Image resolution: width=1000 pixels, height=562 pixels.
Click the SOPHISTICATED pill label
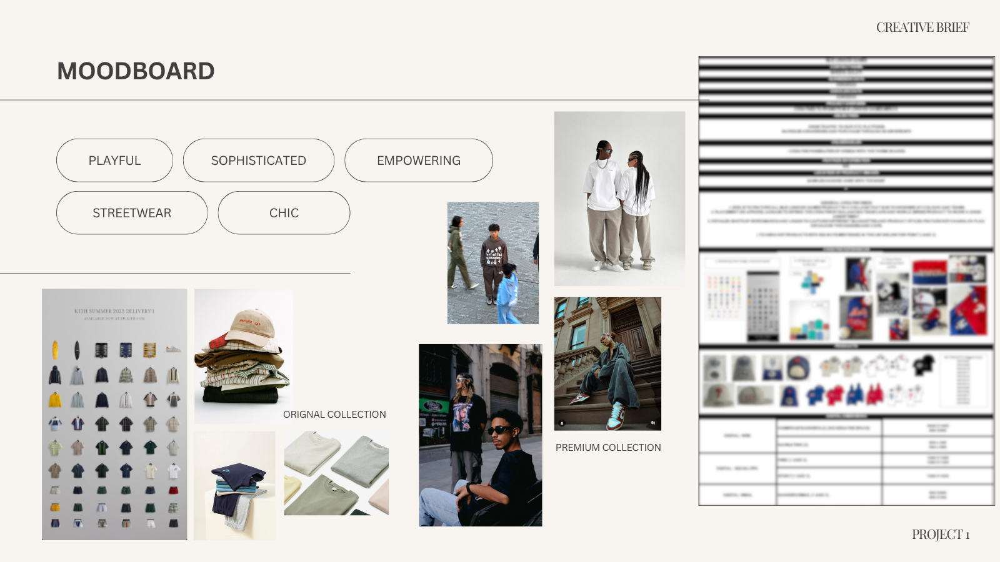[259, 160]
